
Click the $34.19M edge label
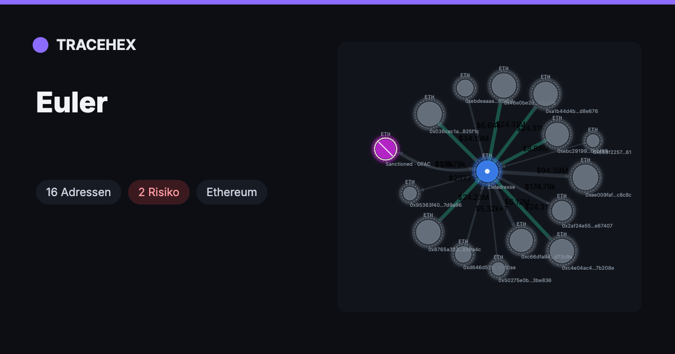pos(474,138)
